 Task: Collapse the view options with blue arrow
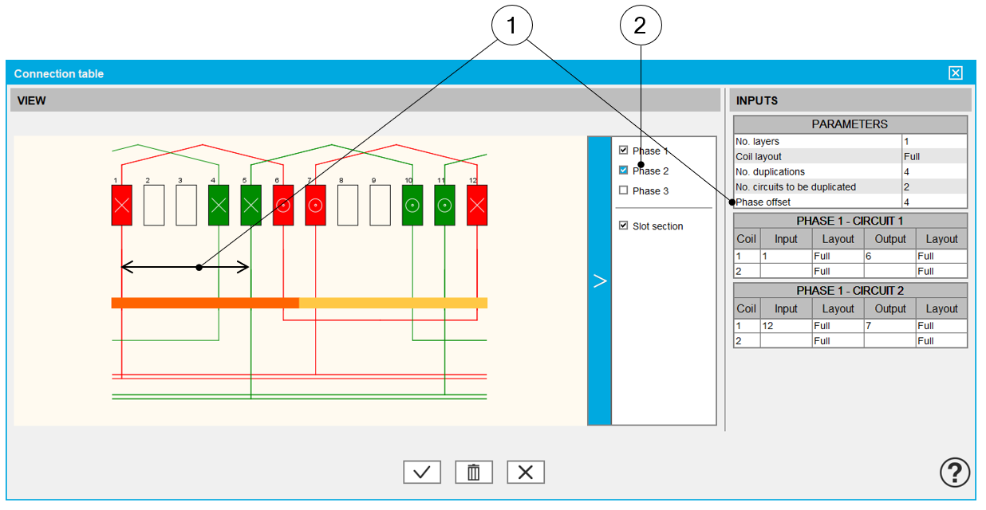tap(600, 281)
